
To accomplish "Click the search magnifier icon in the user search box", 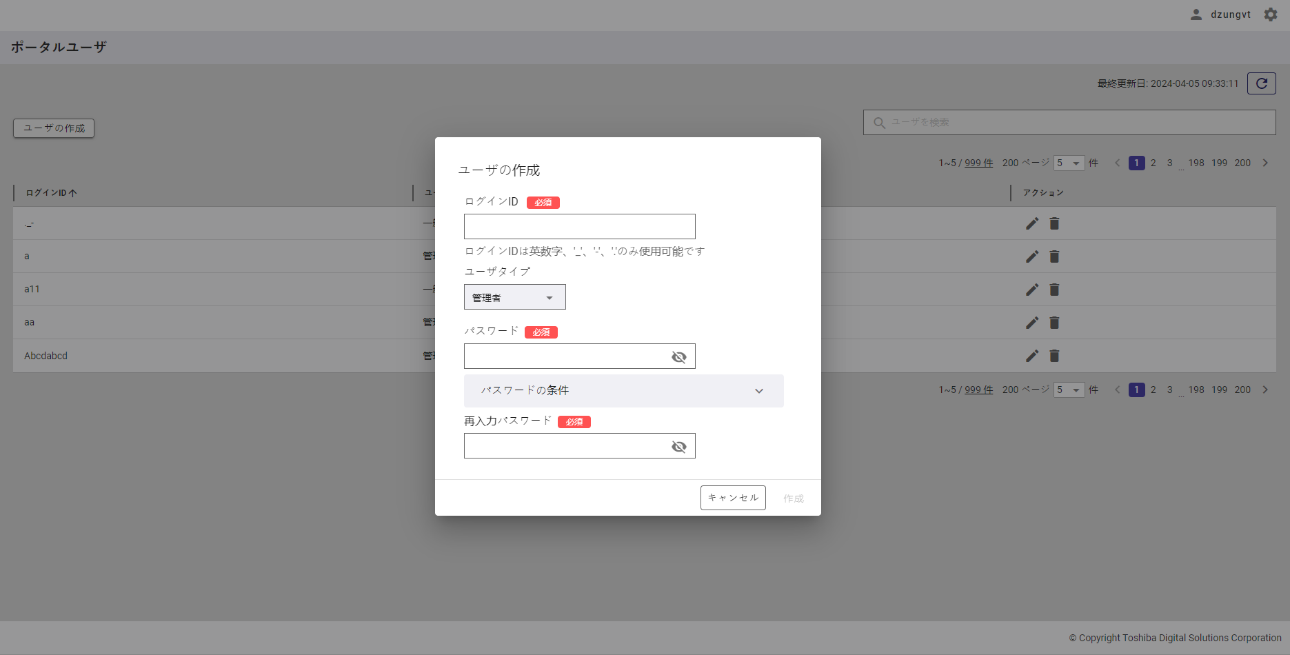I will 879,123.
